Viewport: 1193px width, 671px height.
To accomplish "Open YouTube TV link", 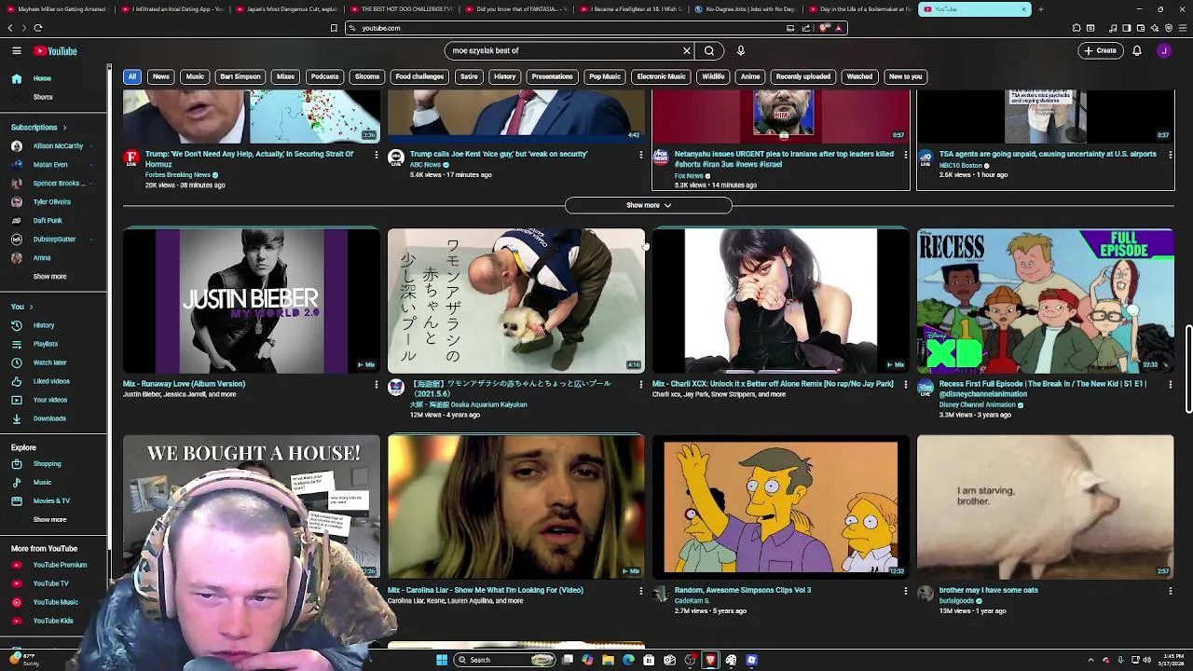I will pos(54,583).
